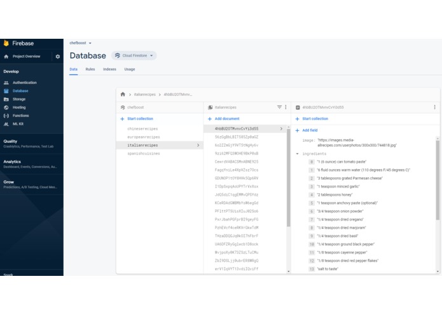This screenshot has width=442, height=314.
Task: Open the chefboost project dropdown
Action: point(81,43)
